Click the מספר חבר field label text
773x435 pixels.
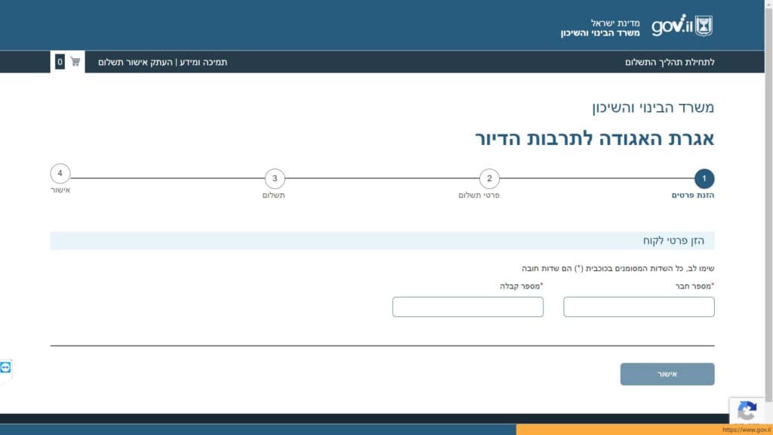point(693,286)
